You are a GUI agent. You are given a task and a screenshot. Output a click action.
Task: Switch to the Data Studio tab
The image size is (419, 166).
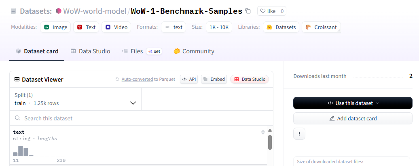point(90,51)
